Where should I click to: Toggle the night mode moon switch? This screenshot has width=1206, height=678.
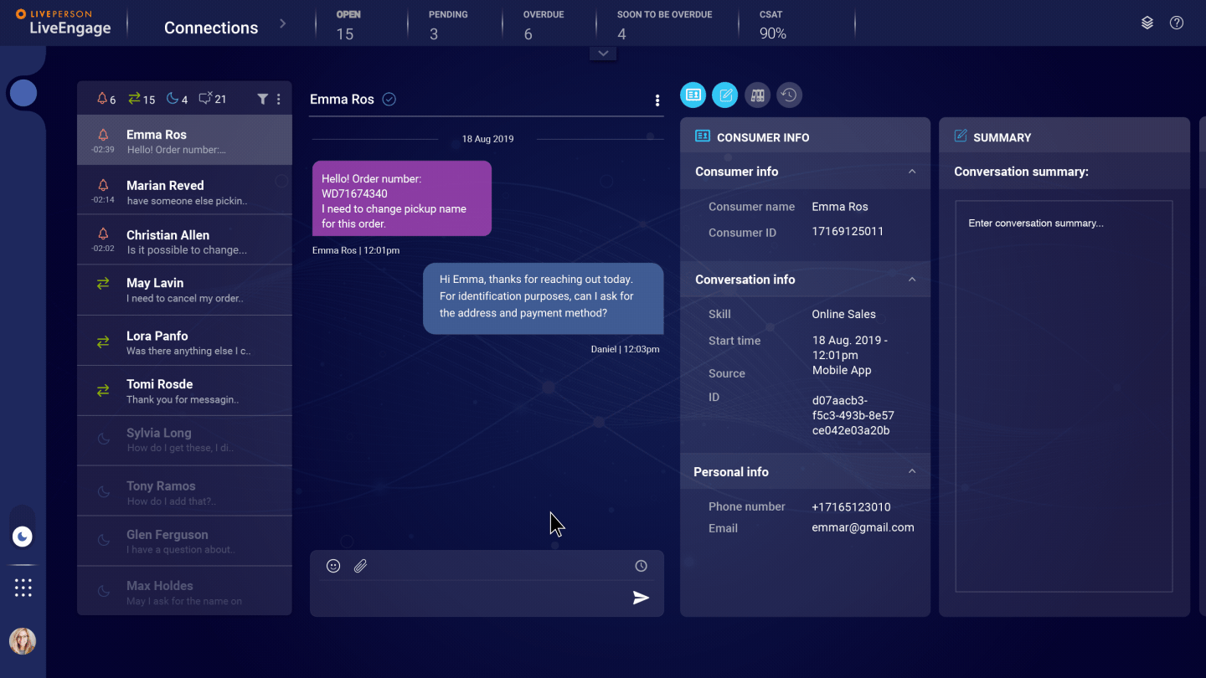[x=23, y=537]
